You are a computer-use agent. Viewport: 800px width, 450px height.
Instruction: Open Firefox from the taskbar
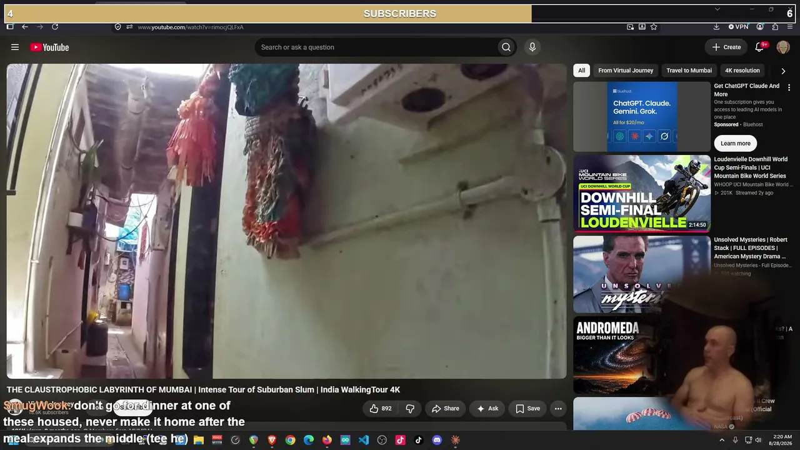coord(327,440)
